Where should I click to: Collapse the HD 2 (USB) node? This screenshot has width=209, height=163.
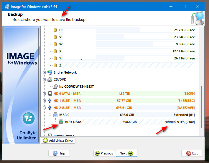pyautogui.click(x=44, y=108)
